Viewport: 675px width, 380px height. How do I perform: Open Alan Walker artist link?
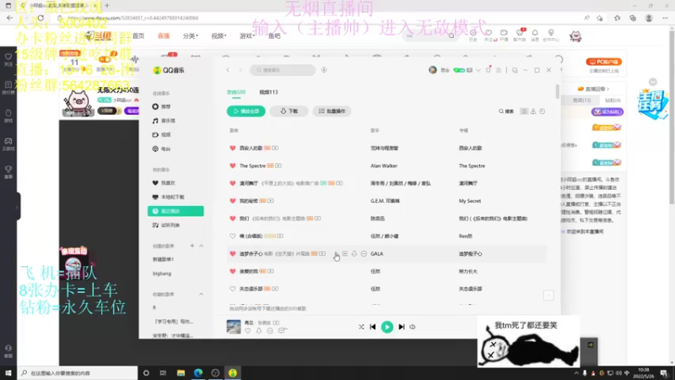(x=384, y=166)
